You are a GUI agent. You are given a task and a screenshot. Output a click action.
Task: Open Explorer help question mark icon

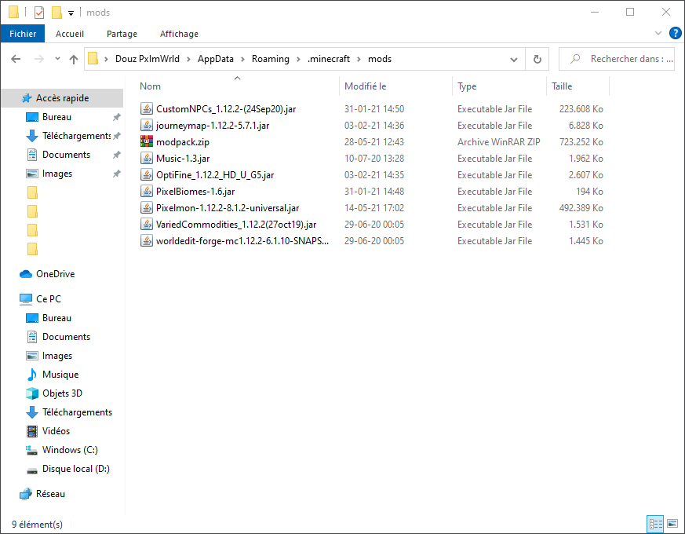coord(675,33)
